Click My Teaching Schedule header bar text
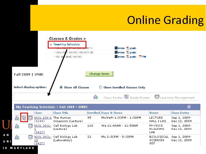Screen dimensions: 206x154 pyautogui.click(x=52, y=107)
